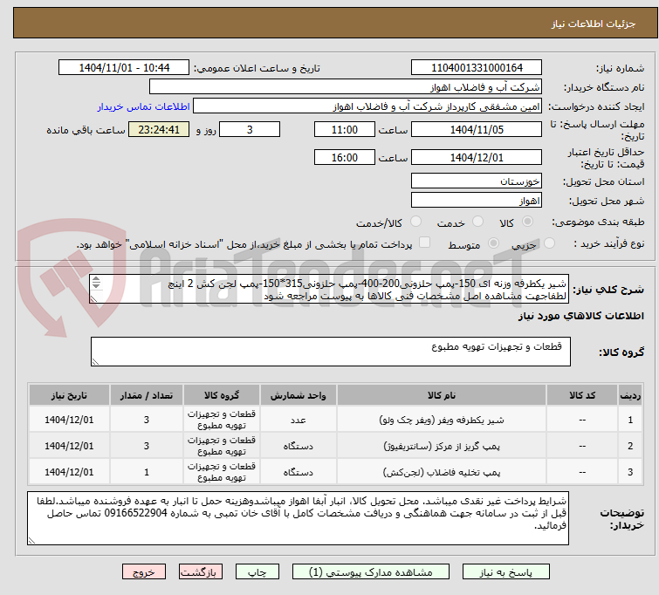Click the تاریخ نیاز column header
Viewport: 659px width, 595px height.
69,395
